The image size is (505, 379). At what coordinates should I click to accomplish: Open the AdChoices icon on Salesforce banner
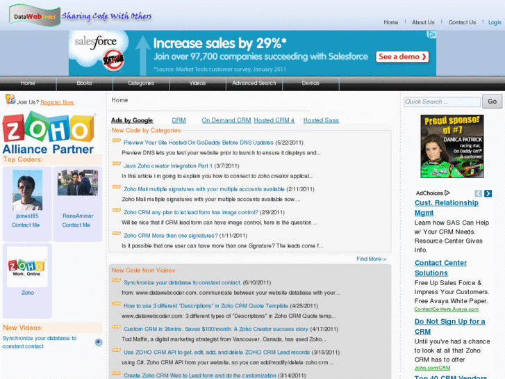(431, 35)
